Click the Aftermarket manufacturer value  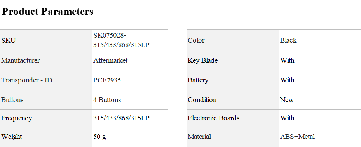pos(110,60)
